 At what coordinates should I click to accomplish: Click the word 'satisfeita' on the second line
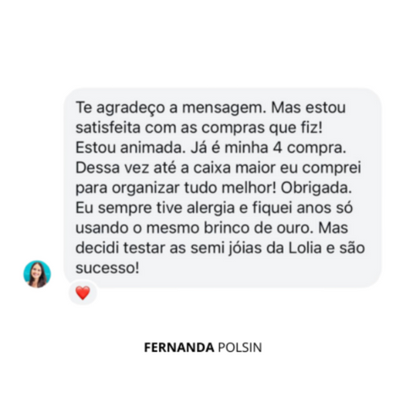click(108, 128)
